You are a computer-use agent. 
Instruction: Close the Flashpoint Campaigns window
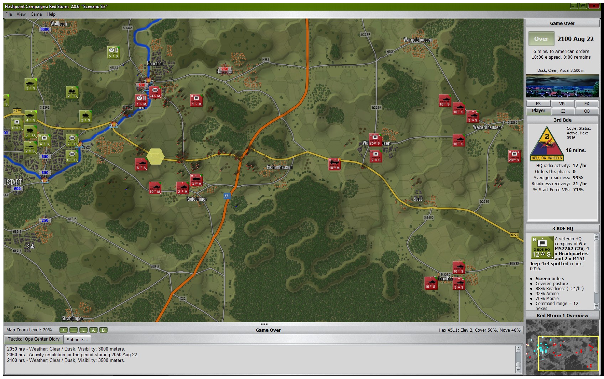tap(594, 6)
